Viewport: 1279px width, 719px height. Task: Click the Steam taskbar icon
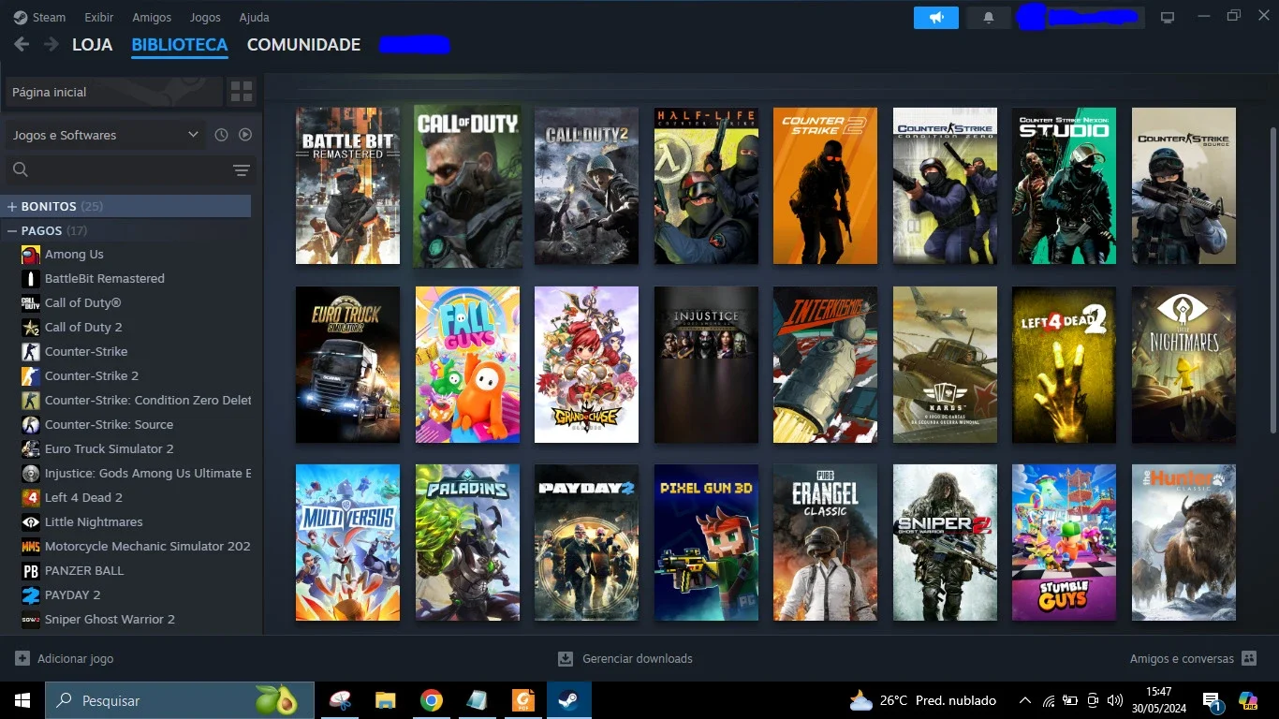pyautogui.click(x=568, y=700)
